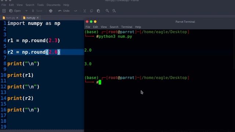Undo the last edit
The image size is (235, 132).
(x=64, y=11)
